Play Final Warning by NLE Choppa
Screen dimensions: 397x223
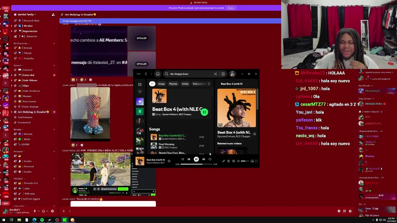coord(154,146)
